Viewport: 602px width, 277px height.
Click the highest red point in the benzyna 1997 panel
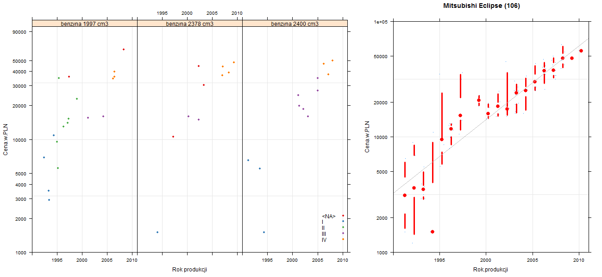(124, 49)
